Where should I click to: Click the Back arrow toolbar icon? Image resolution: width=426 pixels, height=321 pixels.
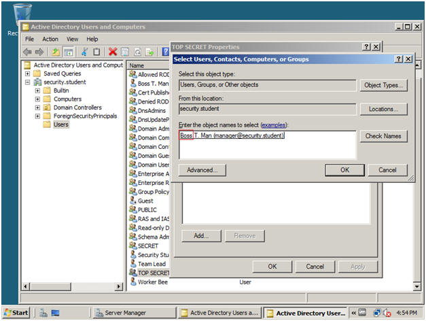click(27, 52)
